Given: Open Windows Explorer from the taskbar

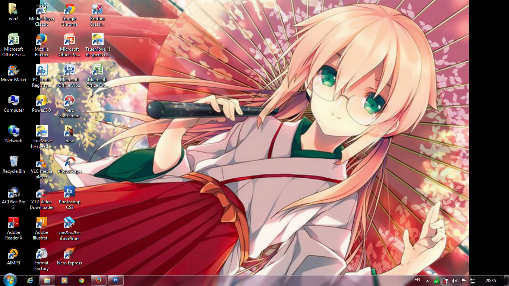Looking at the screenshot, I should point(47,280).
